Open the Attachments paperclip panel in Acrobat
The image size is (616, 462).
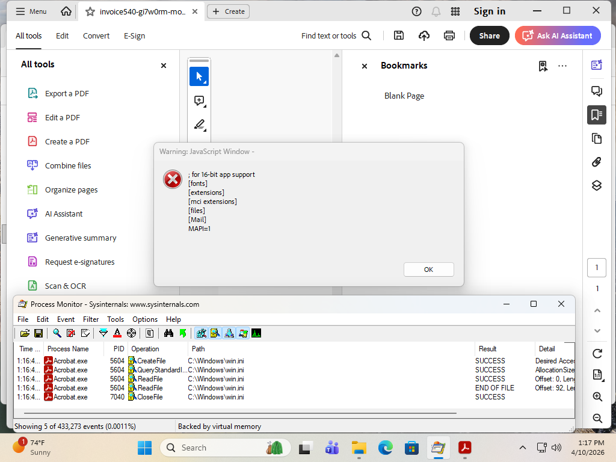(x=596, y=162)
